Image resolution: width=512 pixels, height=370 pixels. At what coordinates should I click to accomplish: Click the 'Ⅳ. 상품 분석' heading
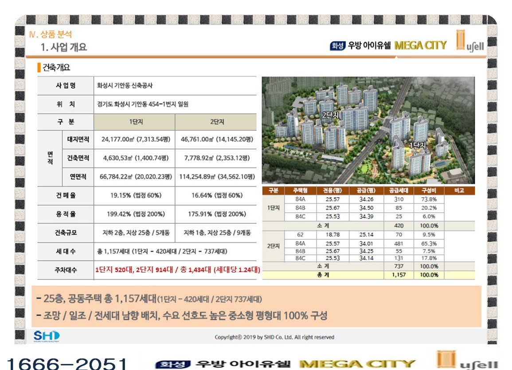point(50,34)
